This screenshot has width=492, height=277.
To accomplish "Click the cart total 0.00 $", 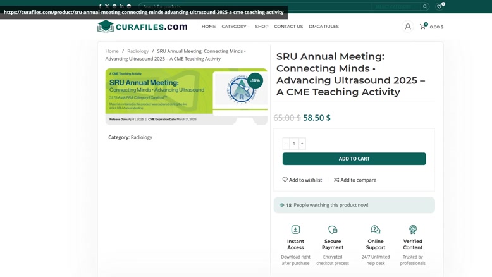I will 436,27.
